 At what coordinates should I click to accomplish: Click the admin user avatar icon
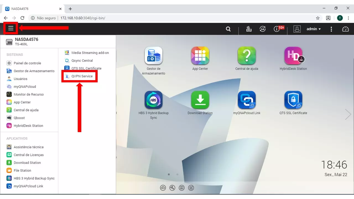(x=297, y=29)
